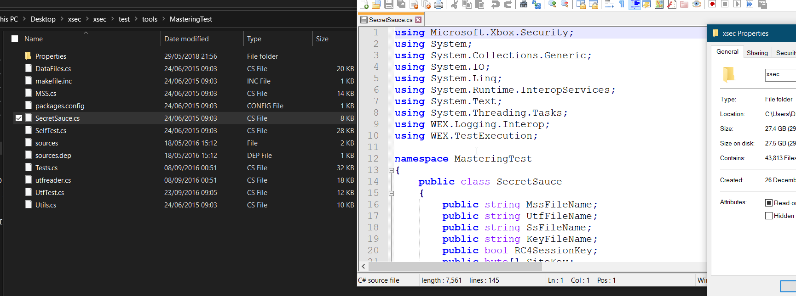Open chevron dropdown after This PC breadcrumb
This screenshot has width=796, height=296.
24,19
